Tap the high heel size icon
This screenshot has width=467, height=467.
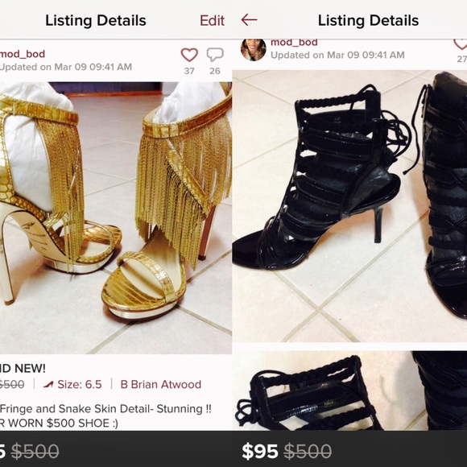(48, 385)
